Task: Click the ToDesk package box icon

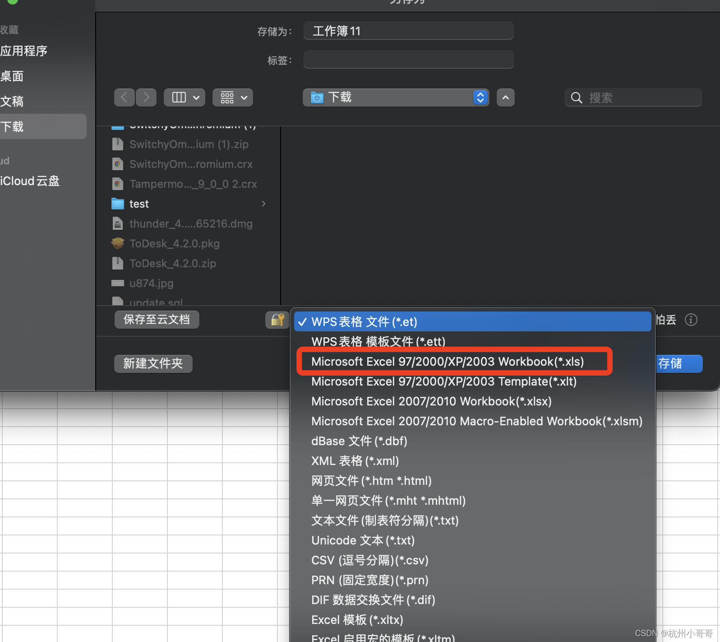Action: [118, 243]
